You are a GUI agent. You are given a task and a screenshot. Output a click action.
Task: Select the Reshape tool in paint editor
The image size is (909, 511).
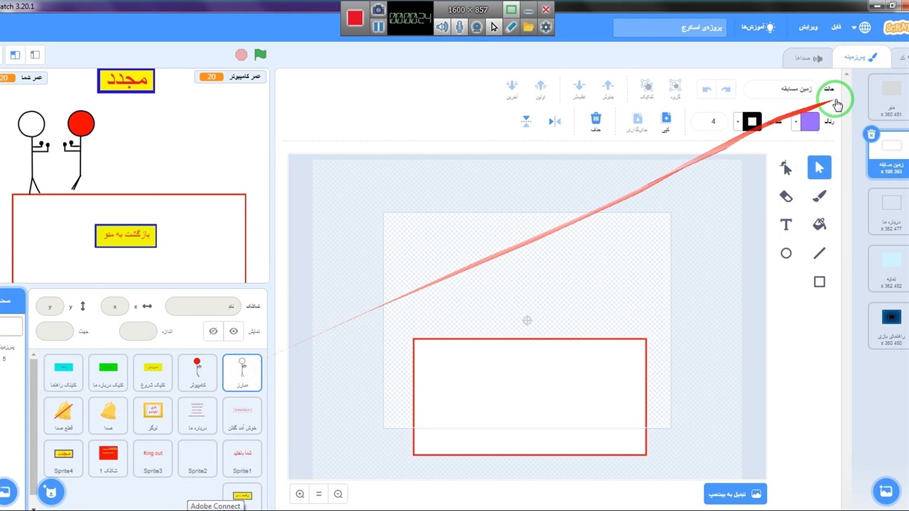(785, 167)
